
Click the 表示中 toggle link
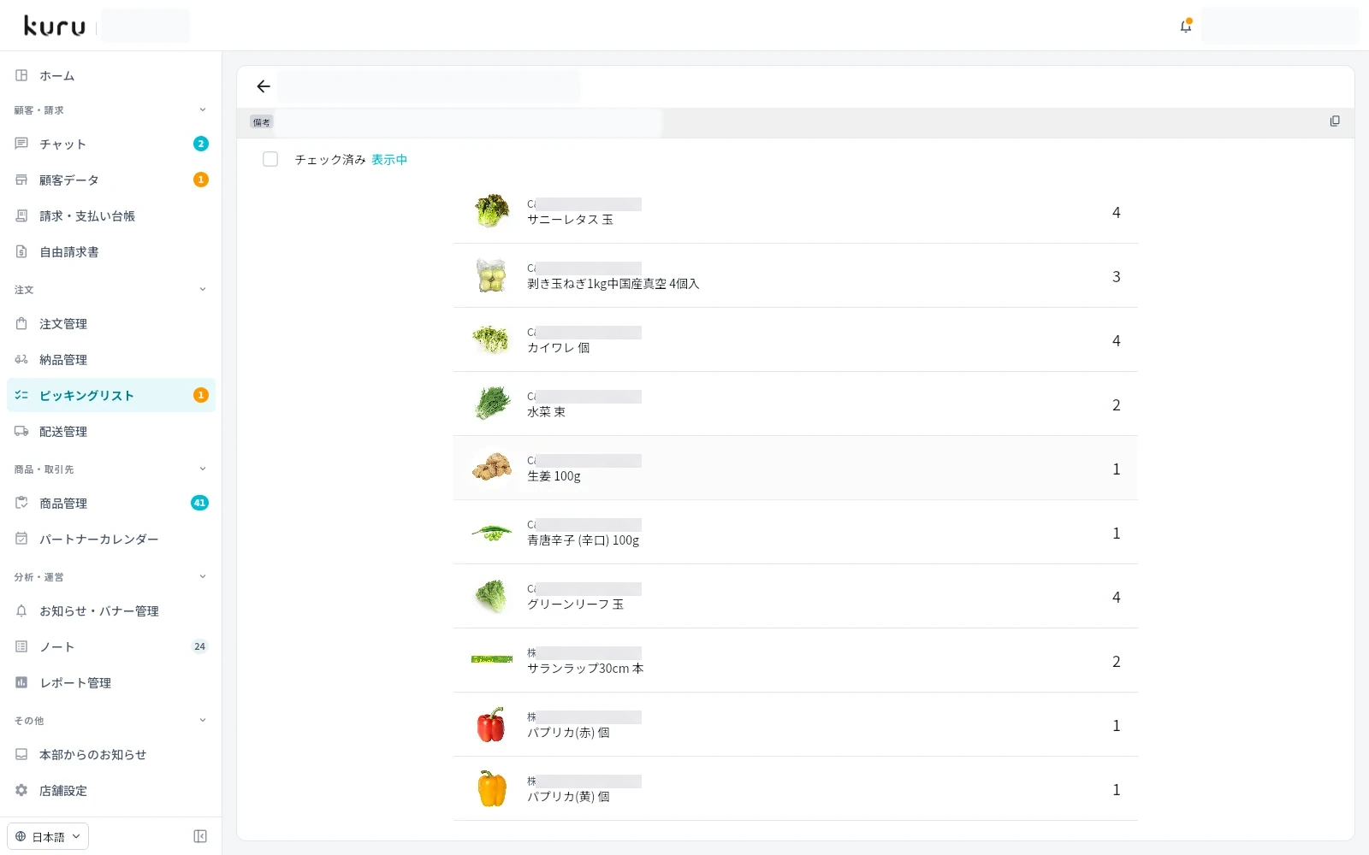tap(389, 160)
